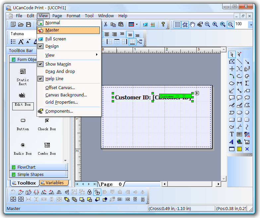Select the Combo Box form object
Viewport: 260px width, 218px height.
[x=47, y=149]
